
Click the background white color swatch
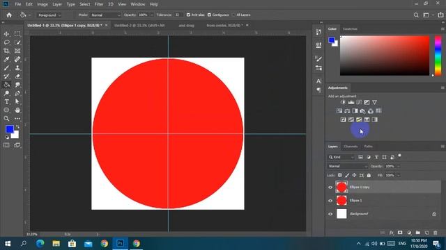pos(16,136)
